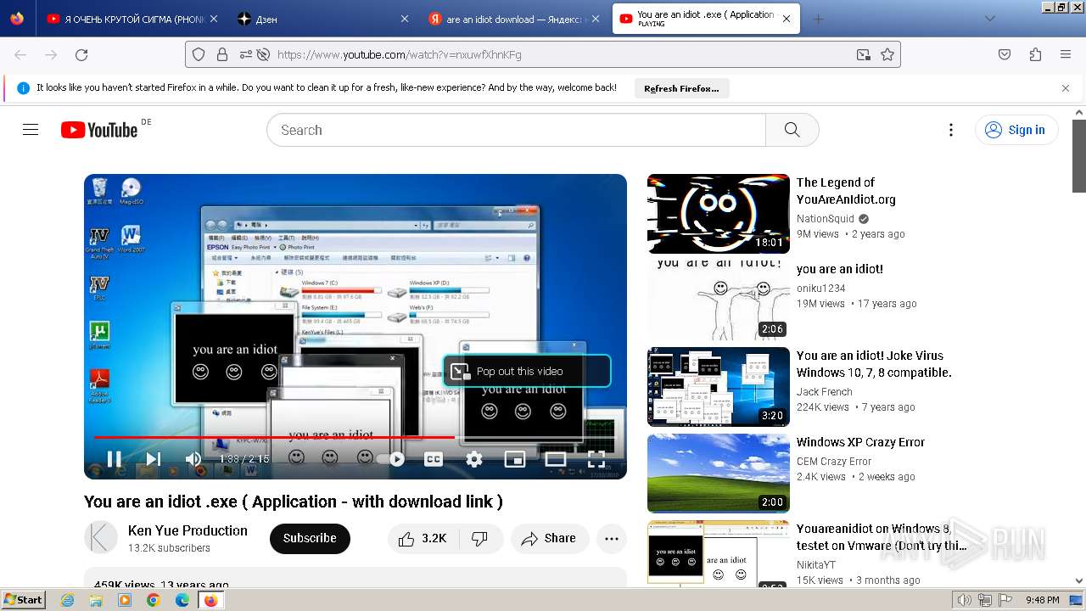Open the Firefox application menu
Image resolution: width=1086 pixels, height=611 pixels.
(1066, 54)
